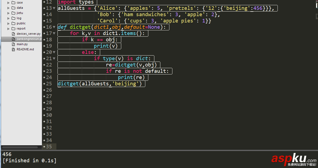Collapse the fold arrow on line 21

(54, 58)
